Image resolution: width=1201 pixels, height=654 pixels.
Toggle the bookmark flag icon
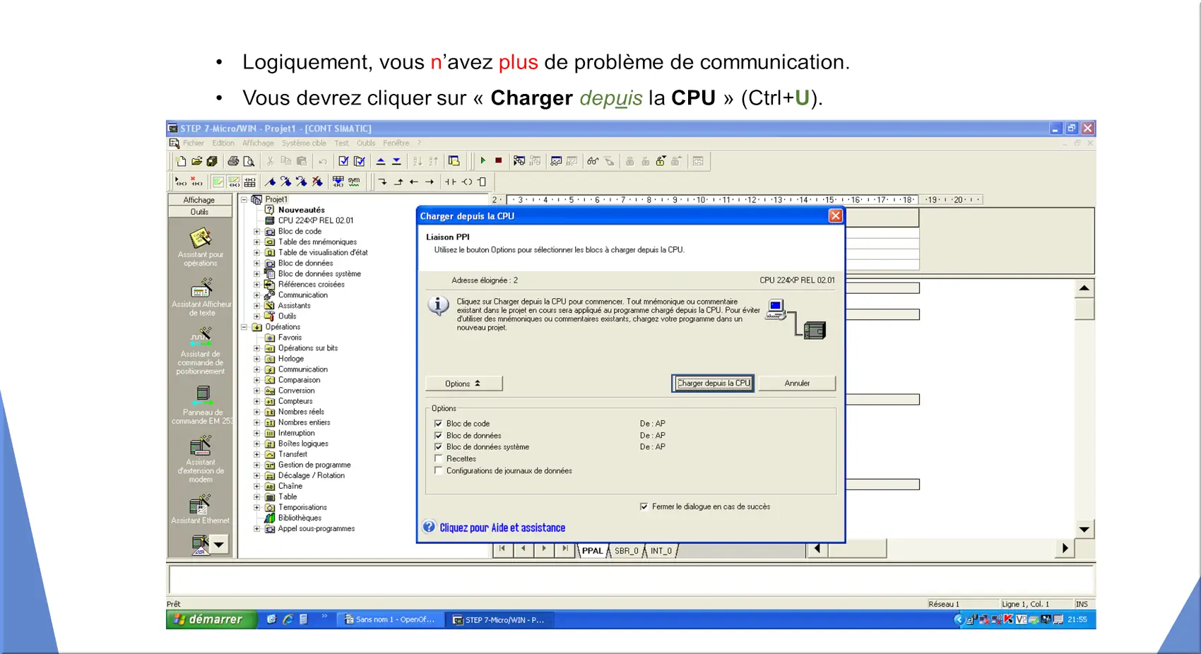[x=270, y=182]
